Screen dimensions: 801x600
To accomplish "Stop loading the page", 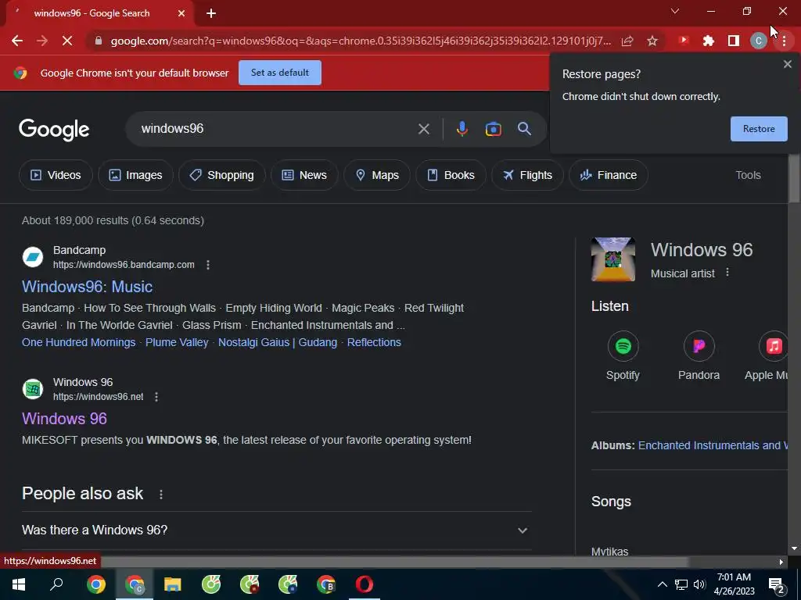I will 67,41.
